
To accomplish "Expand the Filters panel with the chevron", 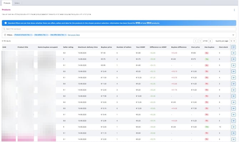I will click(233, 35).
